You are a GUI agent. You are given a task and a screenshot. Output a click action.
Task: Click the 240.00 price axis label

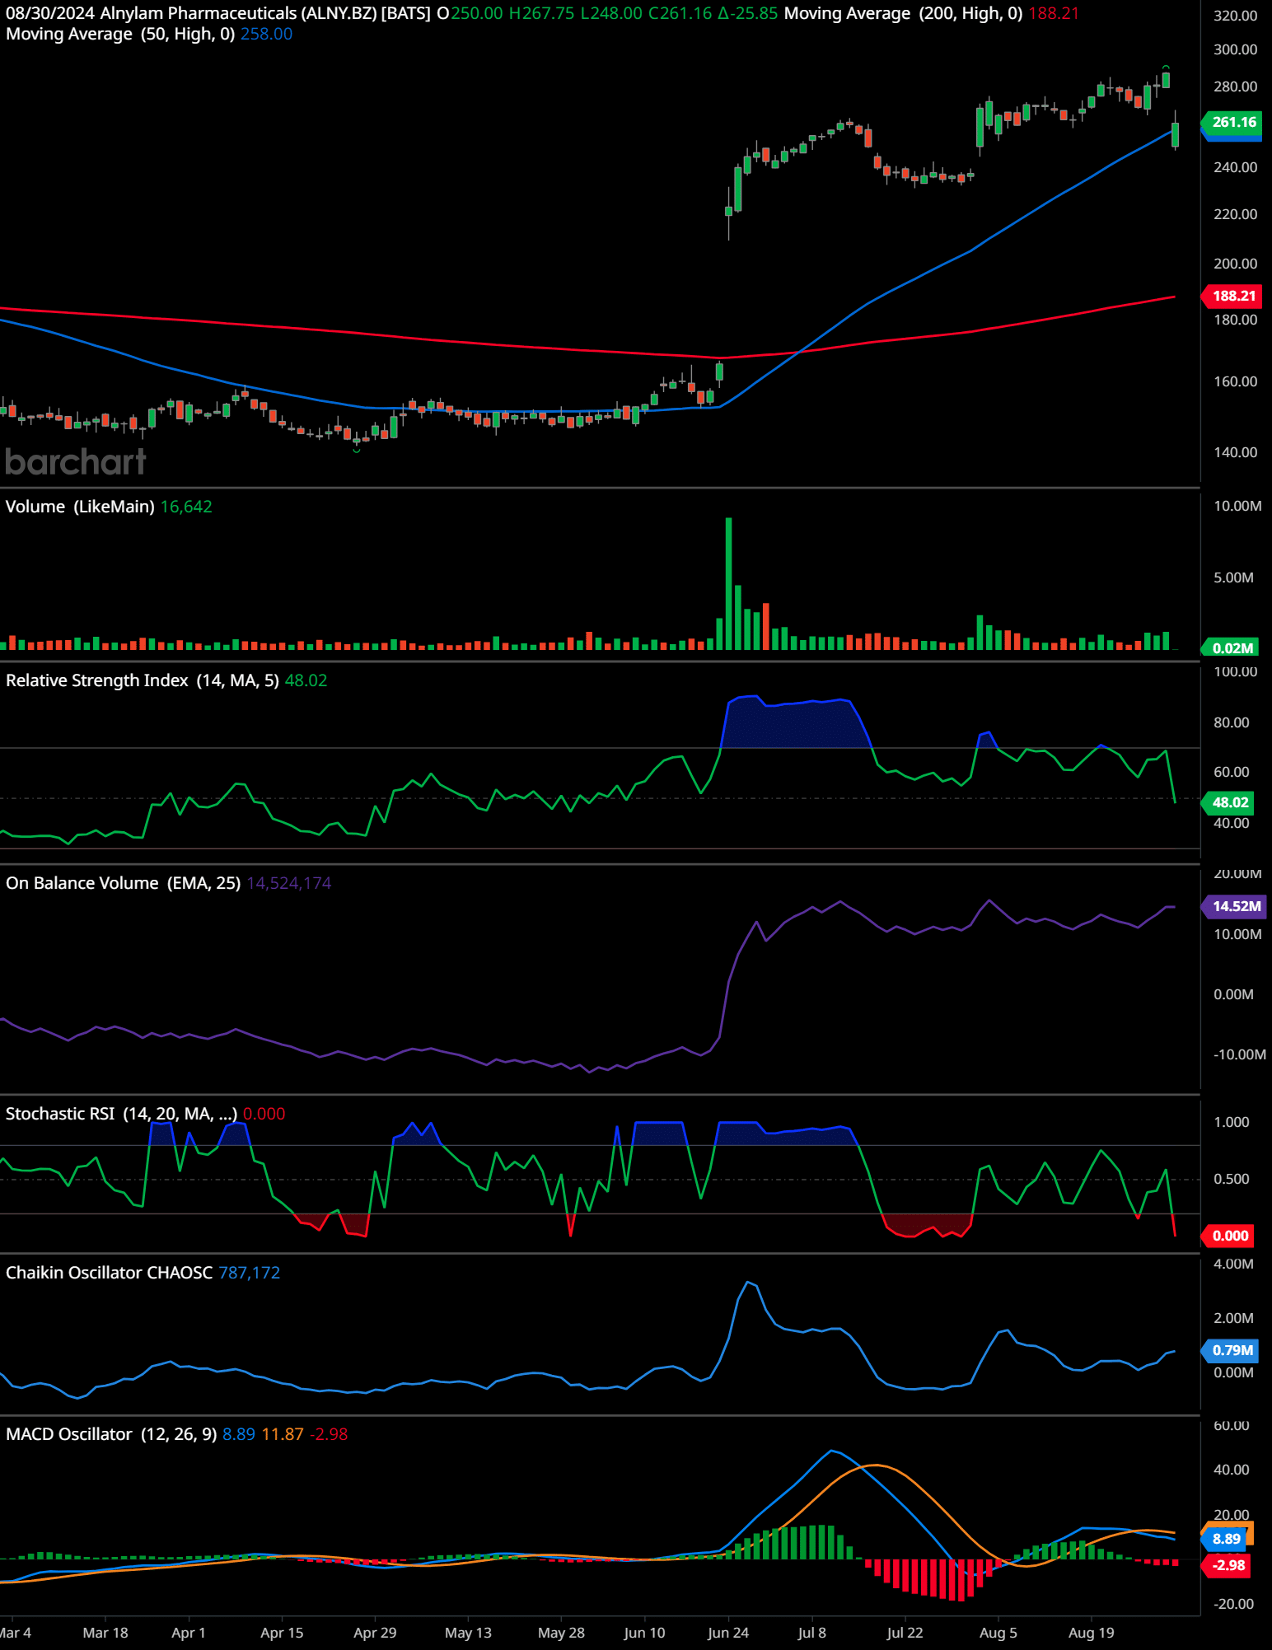(1235, 167)
